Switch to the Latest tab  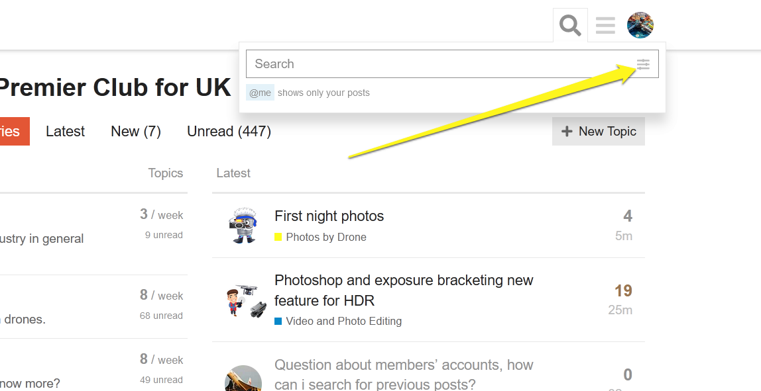[x=65, y=132]
